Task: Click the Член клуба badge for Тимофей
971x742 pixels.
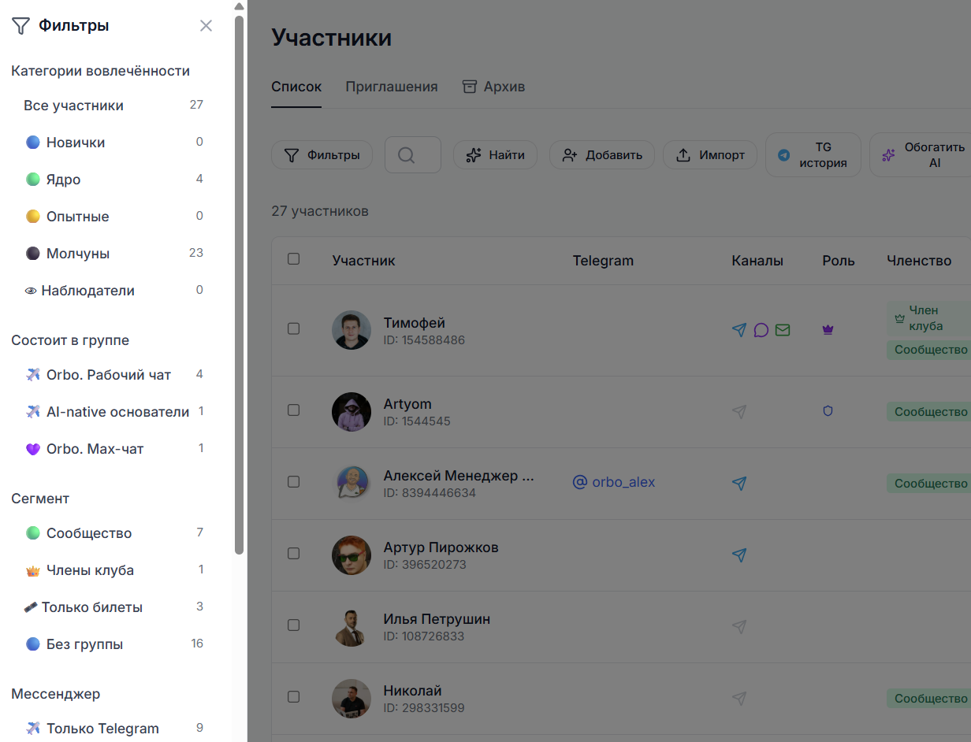Action: (x=928, y=318)
